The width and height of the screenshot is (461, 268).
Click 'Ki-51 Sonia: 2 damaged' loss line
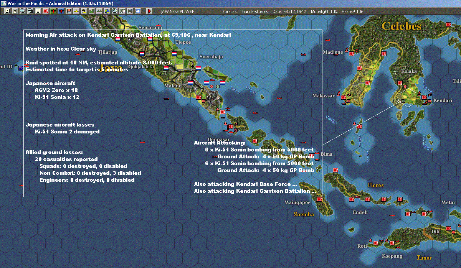[x=67, y=132]
